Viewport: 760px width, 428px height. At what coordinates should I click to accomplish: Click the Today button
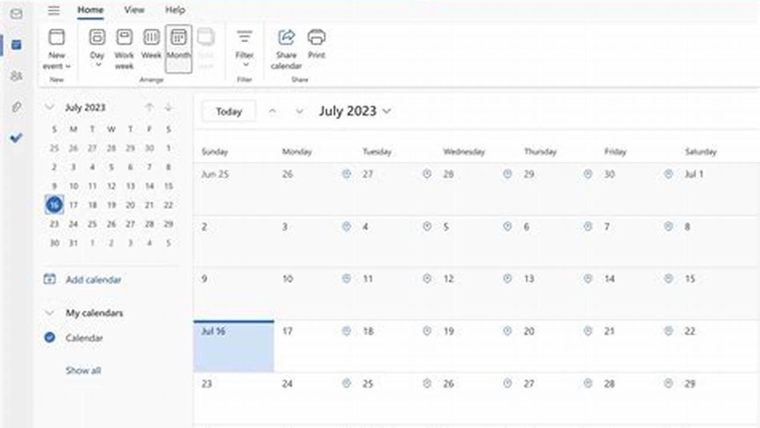click(228, 111)
